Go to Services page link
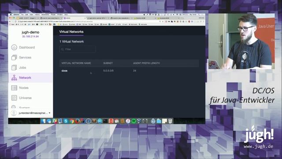 coord(25,57)
